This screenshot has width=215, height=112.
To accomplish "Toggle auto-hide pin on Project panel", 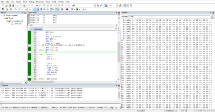I will pos(23,13).
